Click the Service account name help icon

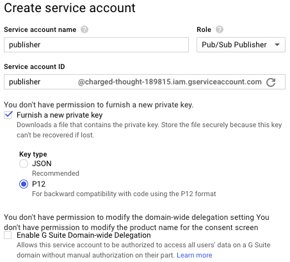[85, 29]
